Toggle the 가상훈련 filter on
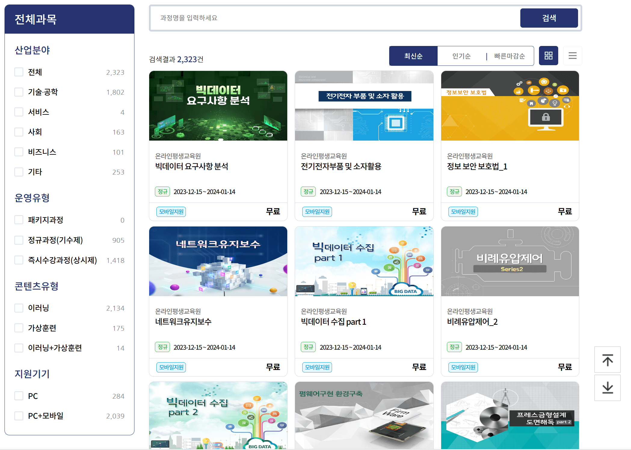631x450 pixels. coord(19,328)
